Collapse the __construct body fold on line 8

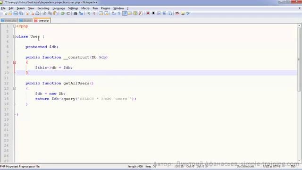(x=15, y=62)
